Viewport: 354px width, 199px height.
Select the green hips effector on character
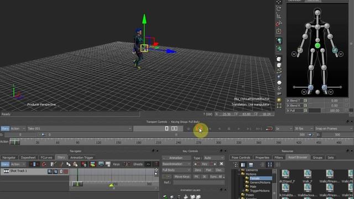point(317,45)
